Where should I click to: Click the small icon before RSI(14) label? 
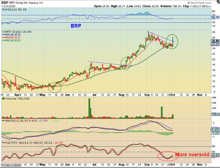tap(3, 10)
